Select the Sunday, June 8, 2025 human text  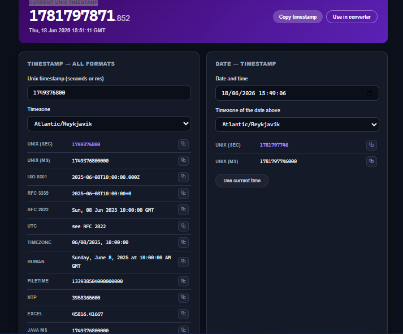pos(122,262)
